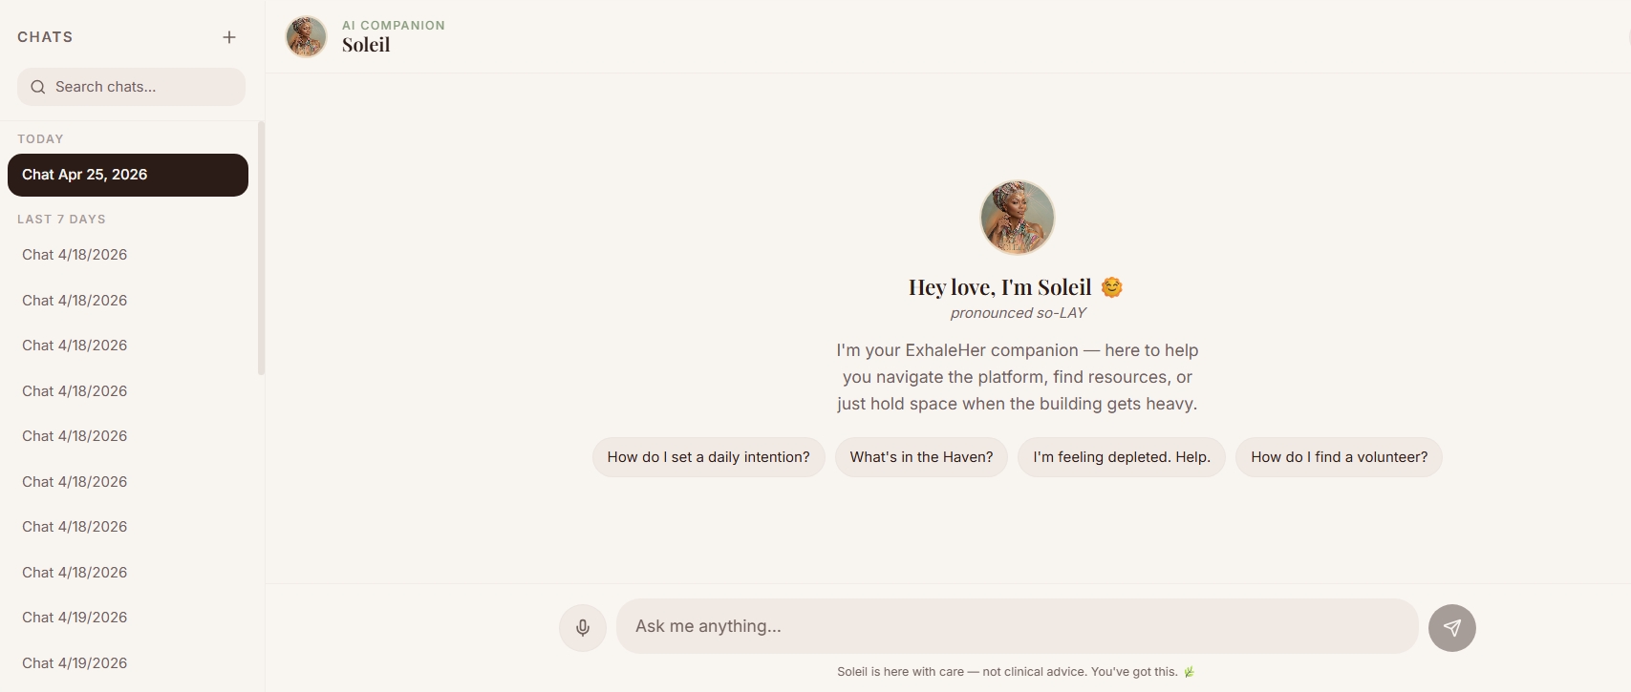1631x692 pixels.
Task: Choose the "What's in the Haven?" prompt
Action: [x=921, y=457]
